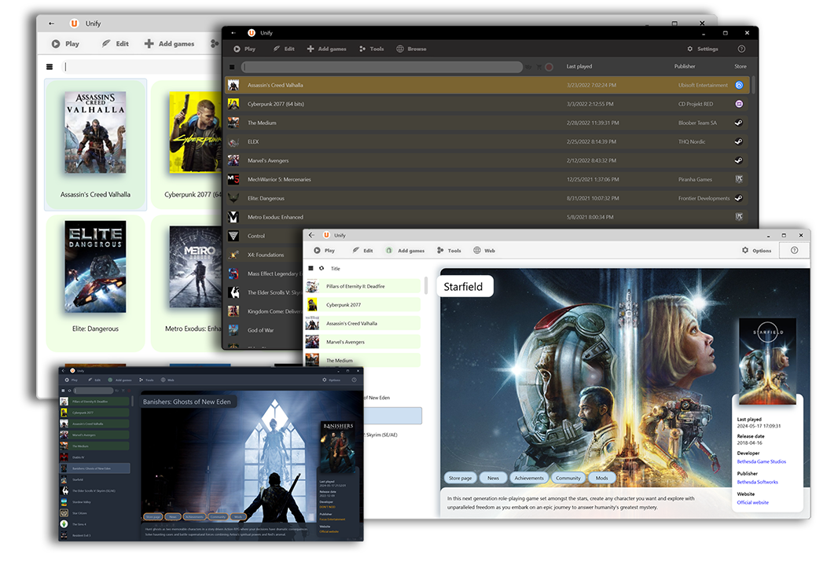827x569 pixels.
Task: Click the News button under Starfield artwork
Action: [x=493, y=478]
